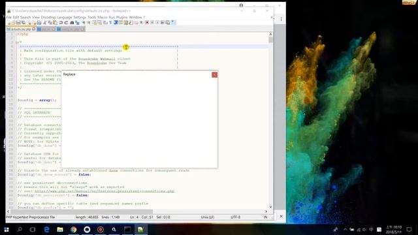Viewport: 418px width, 235px height.
Task: Click the Stop Recording macro icon
Action: [152, 23]
